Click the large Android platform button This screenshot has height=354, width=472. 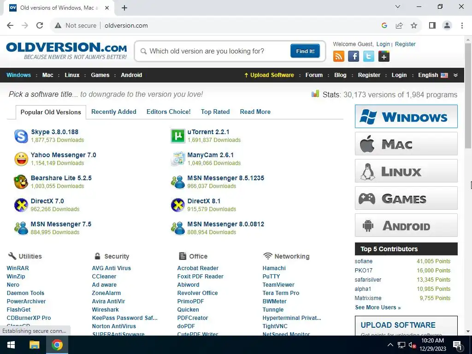tap(406, 225)
